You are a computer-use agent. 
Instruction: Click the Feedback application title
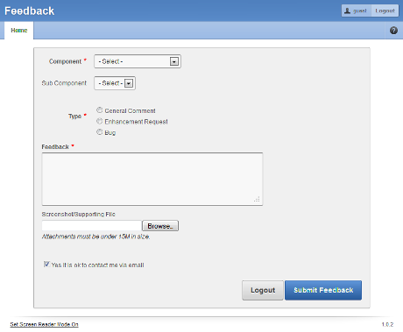click(29, 11)
